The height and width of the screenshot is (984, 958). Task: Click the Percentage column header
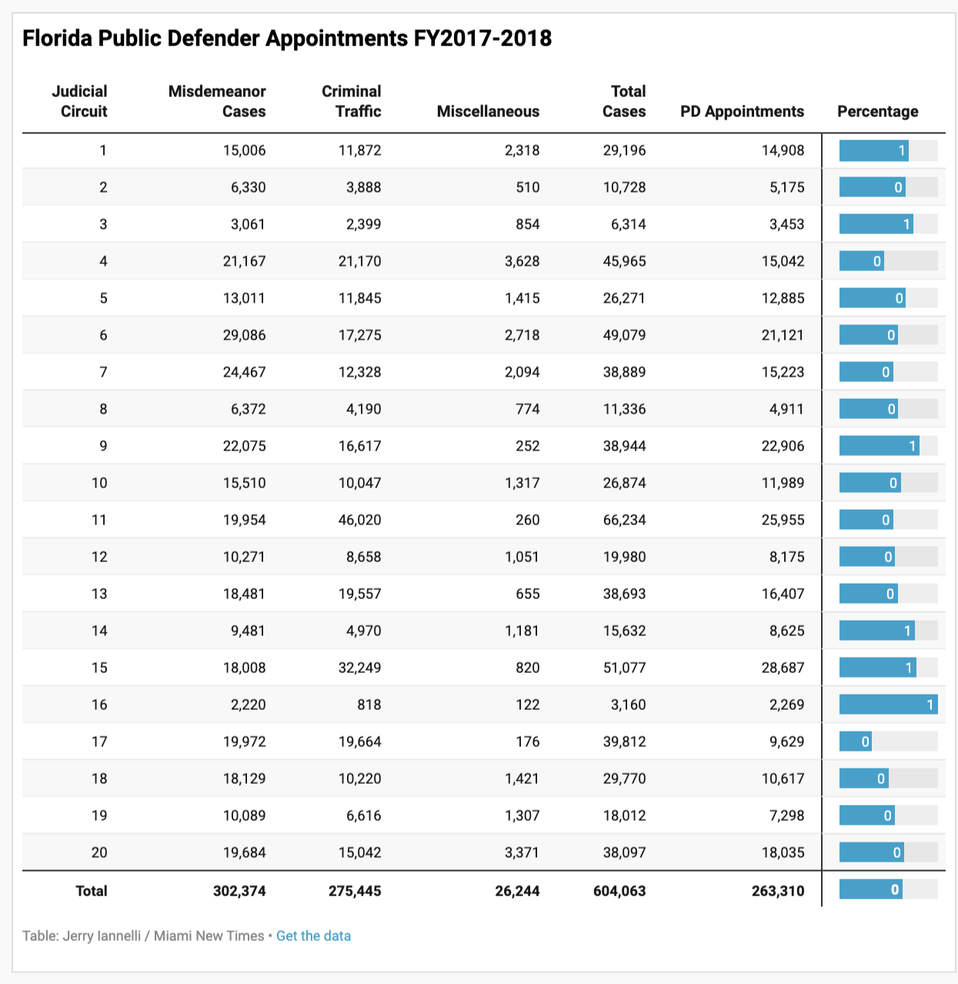click(877, 112)
